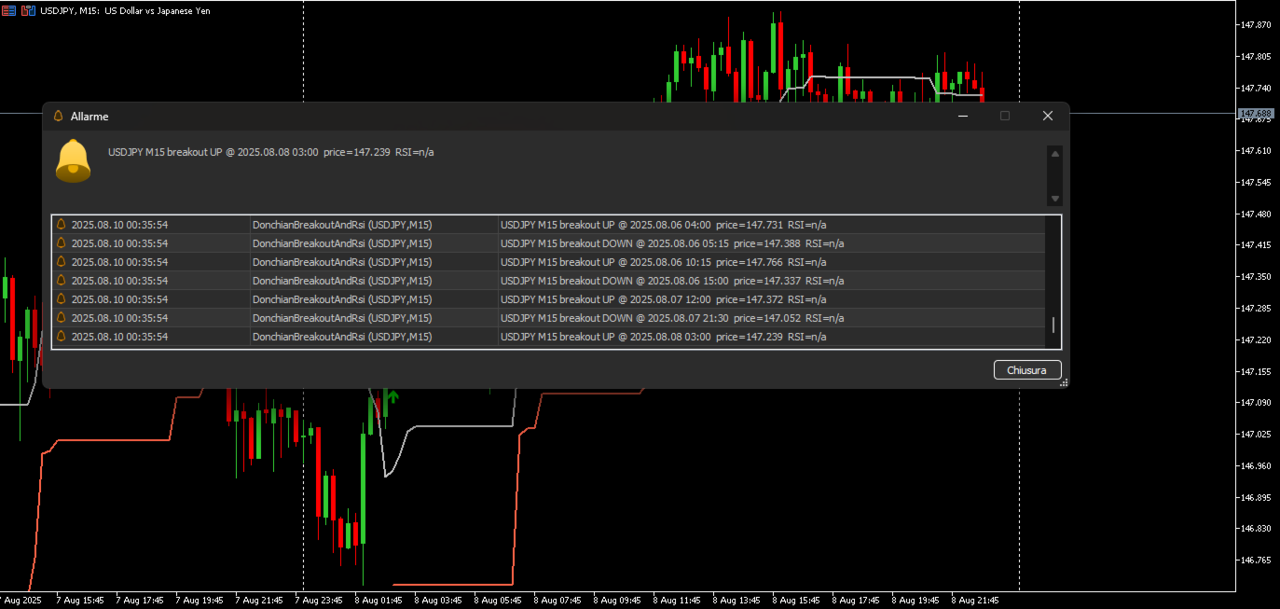Click the current price label 147.688
The height and width of the screenshot is (609, 1280).
tap(1255, 114)
